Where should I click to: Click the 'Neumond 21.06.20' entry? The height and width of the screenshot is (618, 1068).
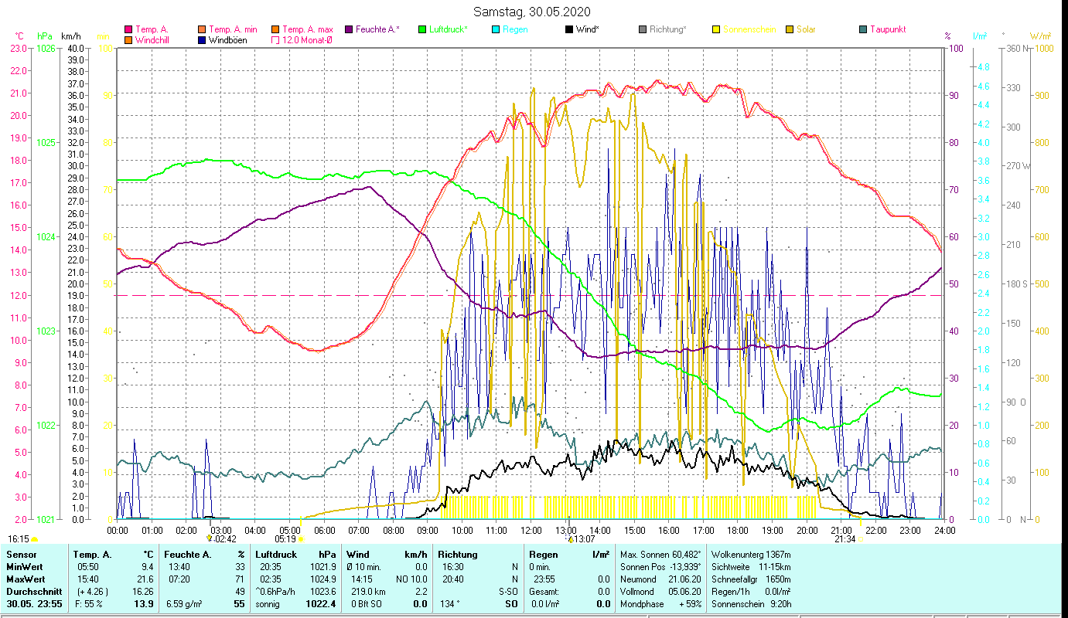tap(661, 579)
